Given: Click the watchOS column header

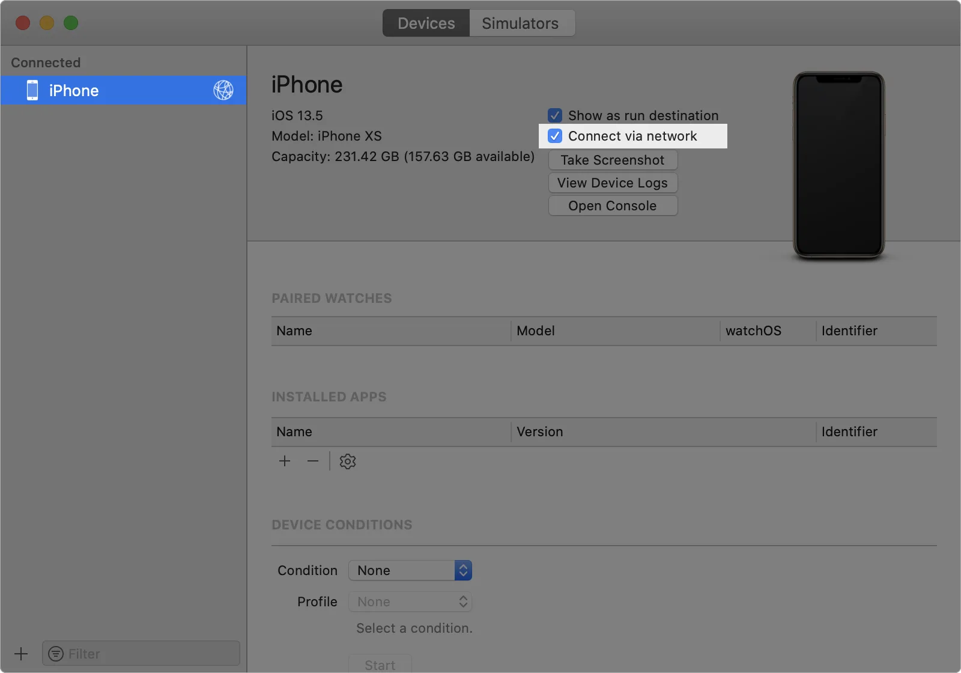Looking at the screenshot, I should [768, 331].
